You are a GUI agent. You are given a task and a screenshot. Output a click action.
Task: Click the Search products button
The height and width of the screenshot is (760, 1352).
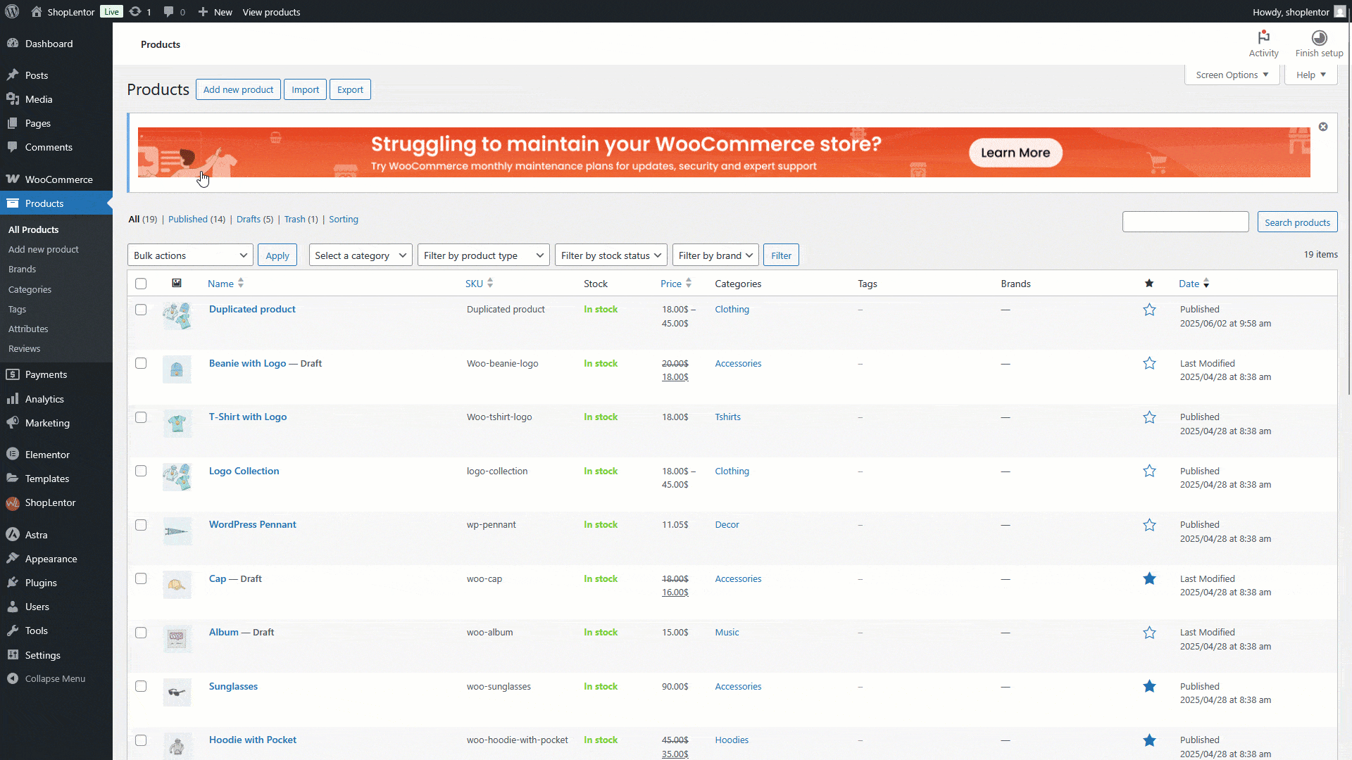pyautogui.click(x=1297, y=222)
